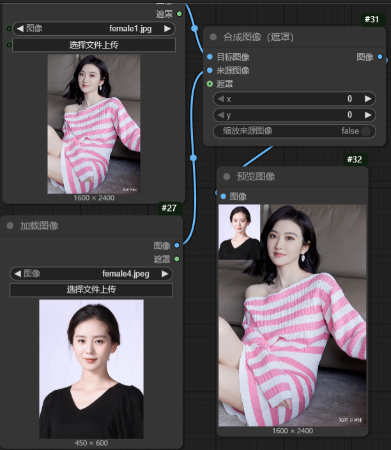Select the next image after female4.jpeg with the right arrow

(165, 274)
